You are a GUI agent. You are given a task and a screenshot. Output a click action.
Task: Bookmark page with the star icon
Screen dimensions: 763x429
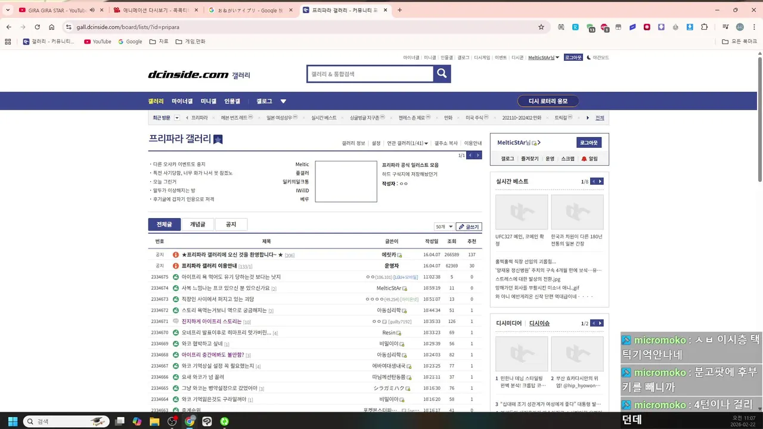point(541,27)
